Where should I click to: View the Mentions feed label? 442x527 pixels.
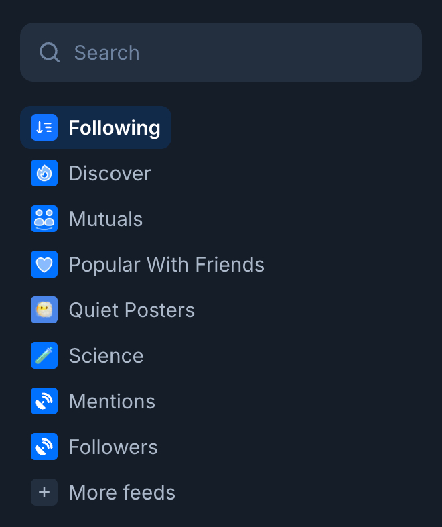tap(113, 401)
